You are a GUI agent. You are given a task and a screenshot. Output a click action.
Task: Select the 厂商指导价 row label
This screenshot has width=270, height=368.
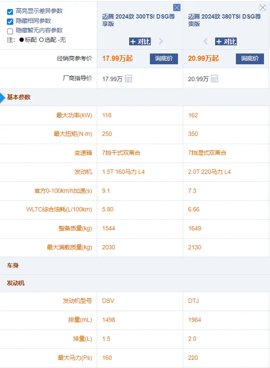(77, 78)
